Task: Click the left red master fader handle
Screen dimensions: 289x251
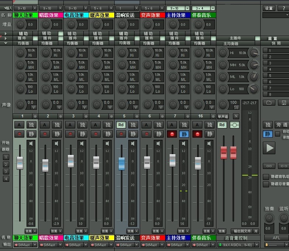Action: tap(224, 153)
